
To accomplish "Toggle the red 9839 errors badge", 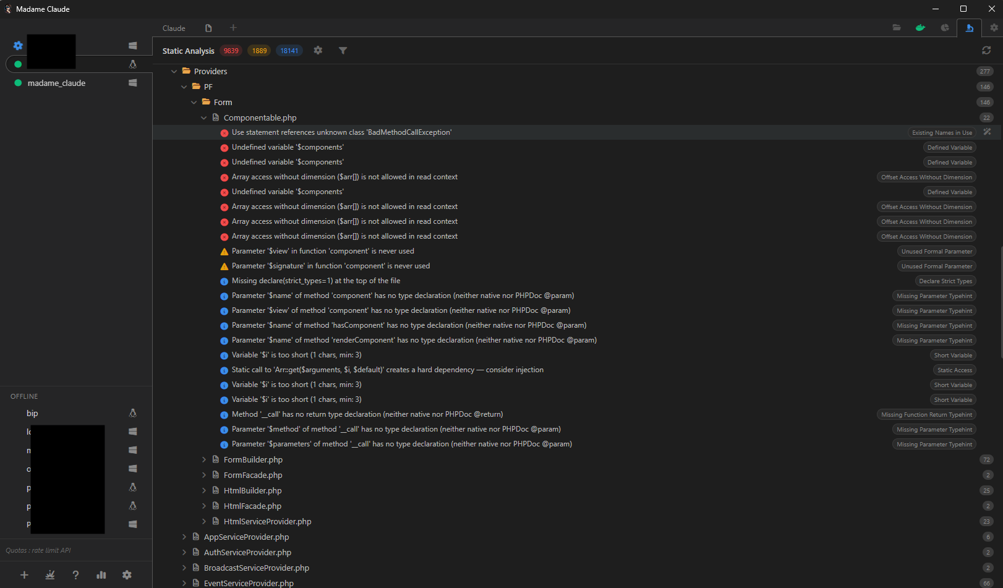I will [231, 51].
